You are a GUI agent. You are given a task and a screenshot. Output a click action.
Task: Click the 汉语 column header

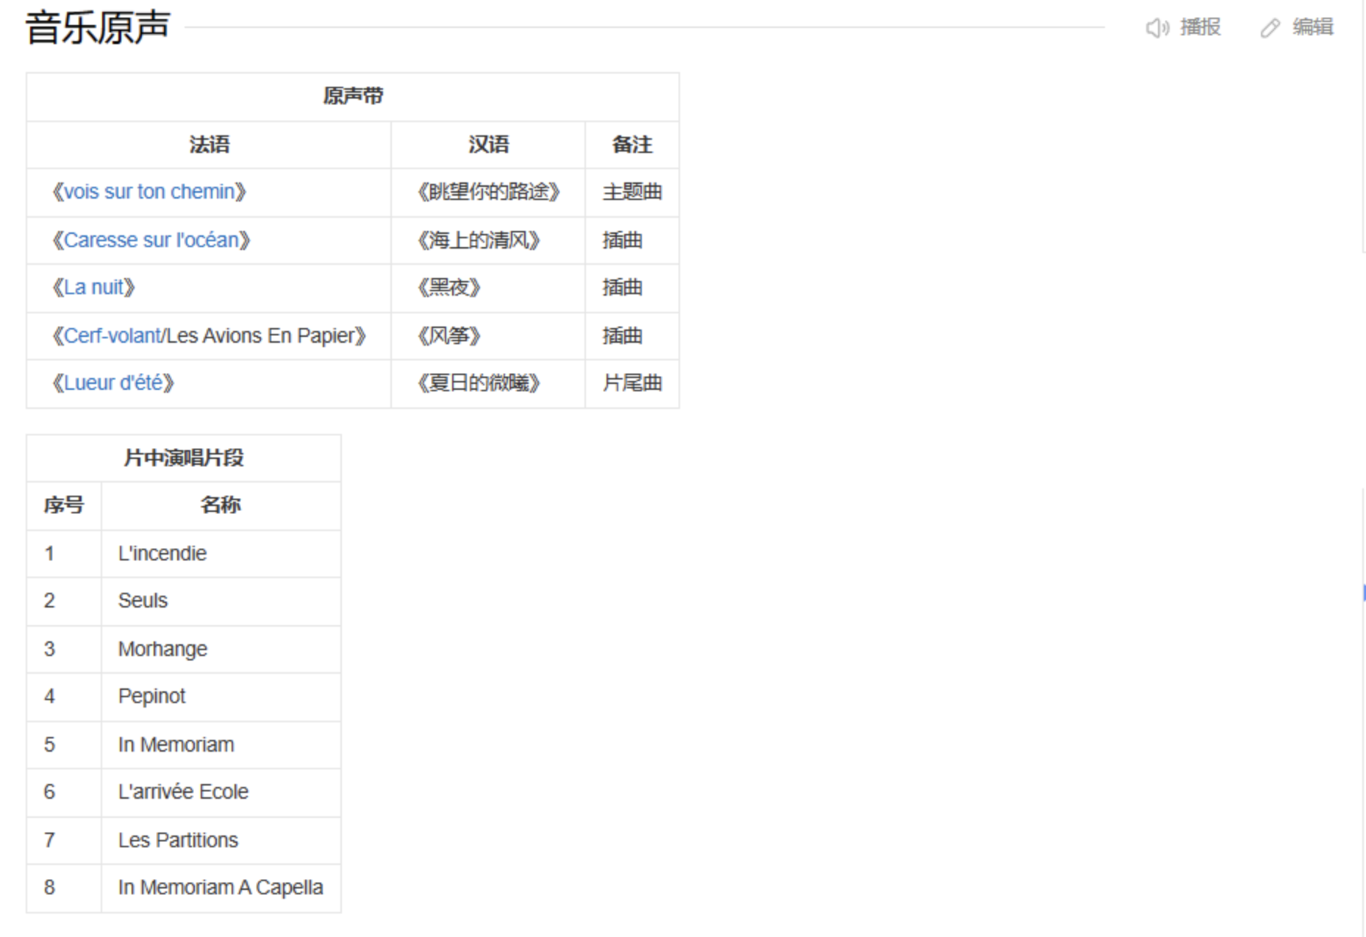pos(489,145)
